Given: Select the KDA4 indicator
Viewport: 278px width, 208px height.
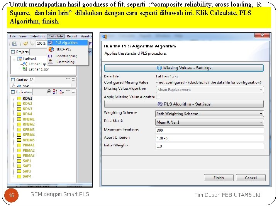Looking at the screenshot, I should [x=27, y=114].
